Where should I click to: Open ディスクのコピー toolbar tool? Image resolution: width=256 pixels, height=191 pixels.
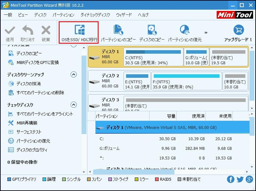[x=152, y=33]
